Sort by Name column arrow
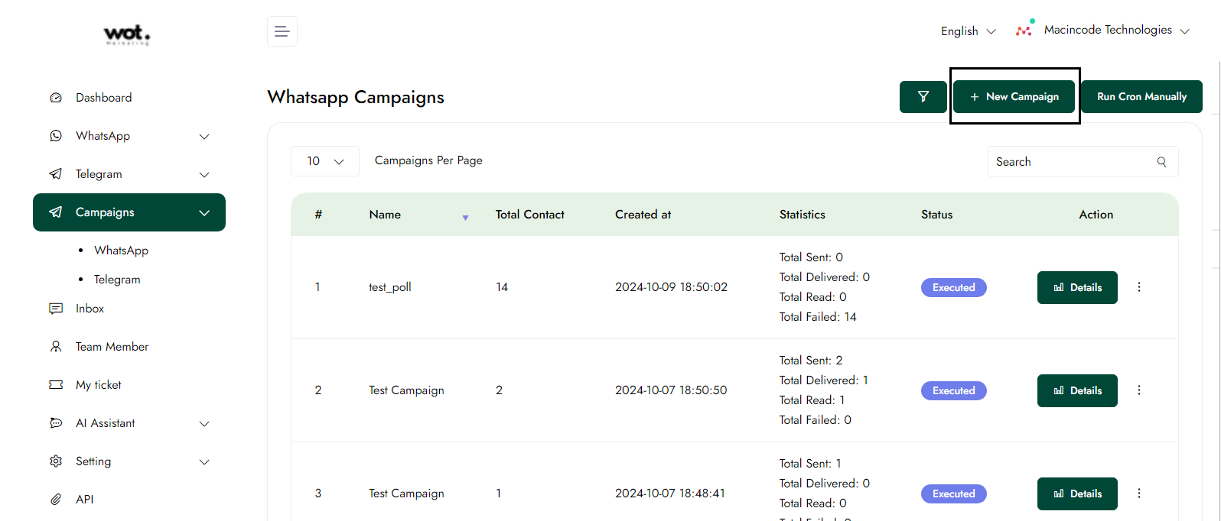The width and height of the screenshot is (1221, 521). (465, 218)
